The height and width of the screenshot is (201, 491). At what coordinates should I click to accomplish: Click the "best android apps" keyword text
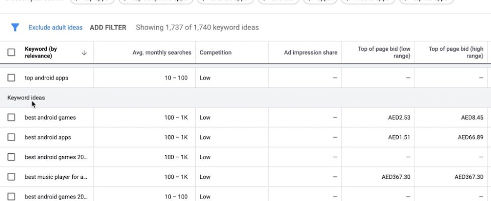pyautogui.click(x=48, y=137)
